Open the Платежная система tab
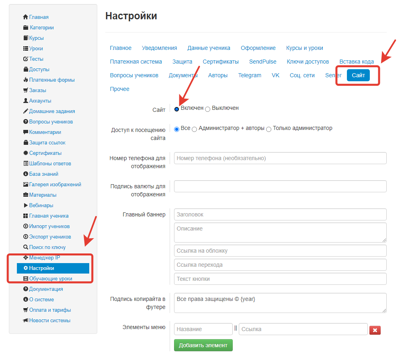Screen dimensions: 408x352 coord(136,62)
